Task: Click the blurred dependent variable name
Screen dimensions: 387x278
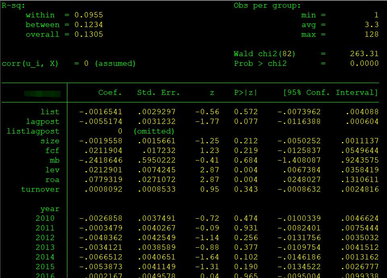Action: 42,94
